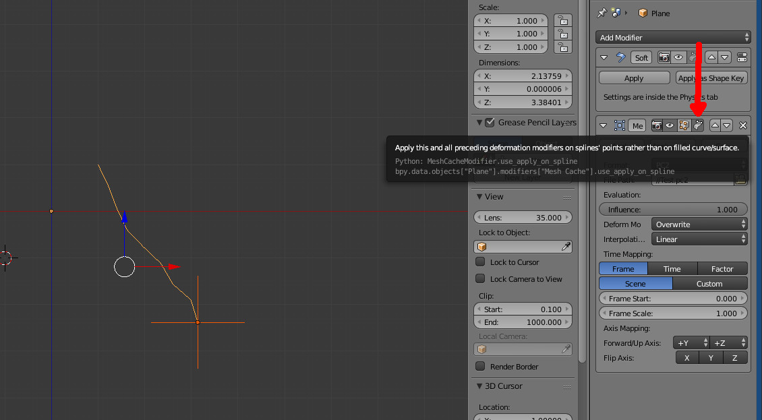Click the camera render icon on Soft Body modifier
This screenshot has height=420, width=762.
[666, 57]
